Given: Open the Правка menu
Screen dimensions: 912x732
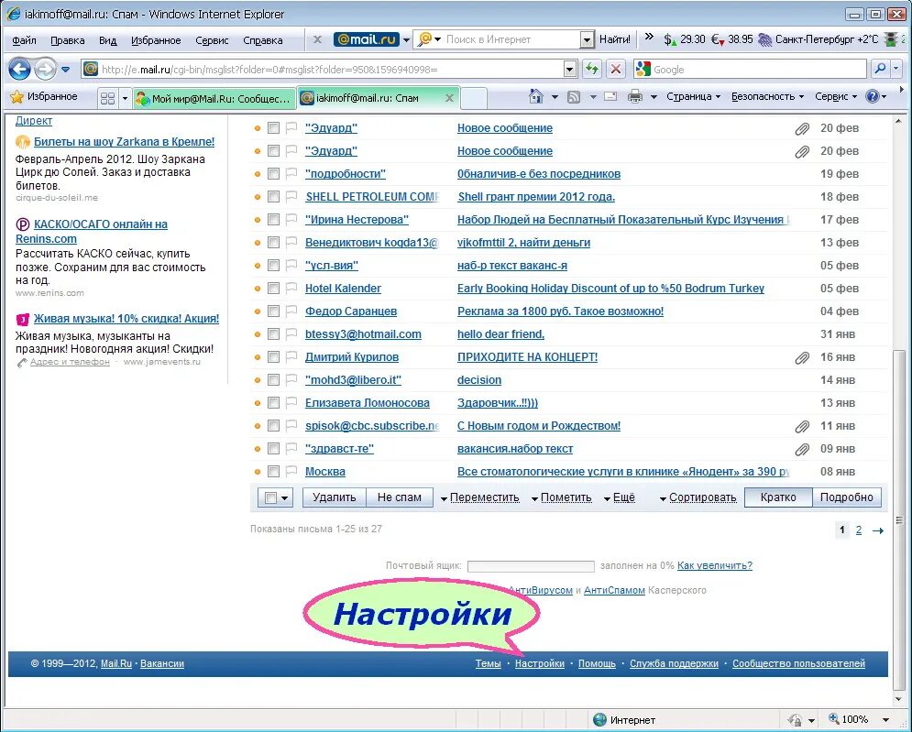Looking at the screenshot, I should 68,40.
